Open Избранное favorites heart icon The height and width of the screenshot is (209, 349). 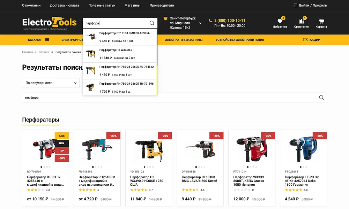(x=280, y=21)
